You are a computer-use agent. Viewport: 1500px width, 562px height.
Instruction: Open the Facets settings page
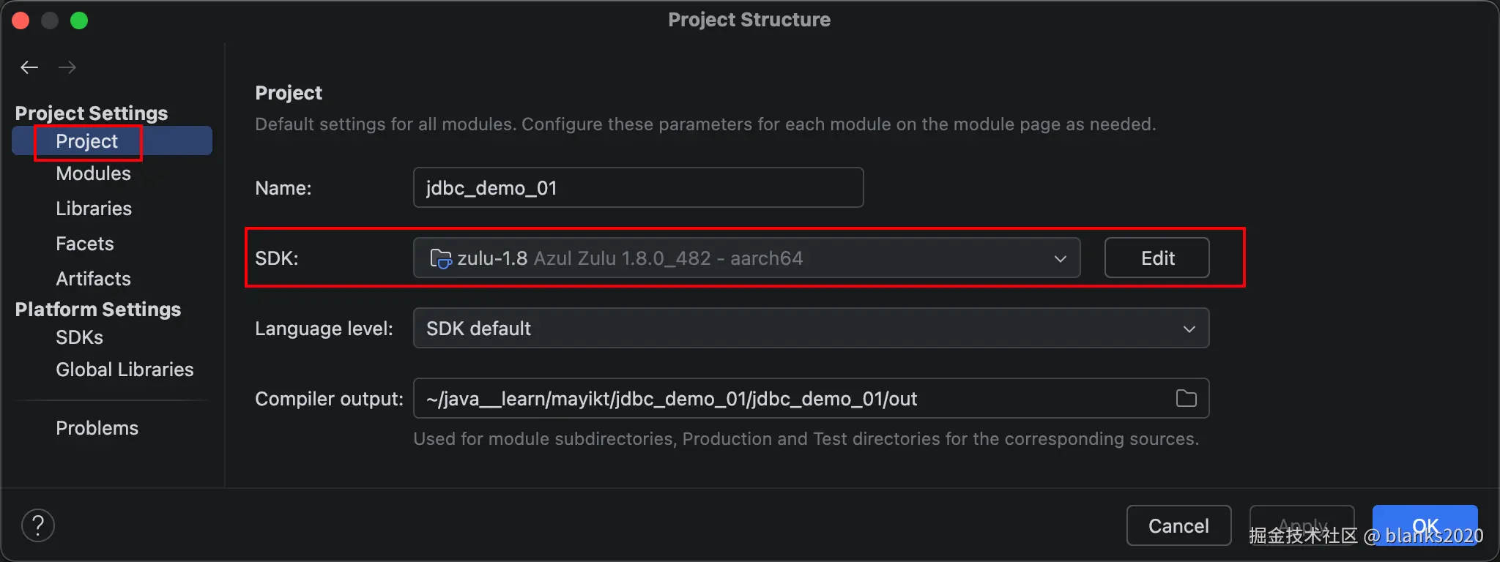[x=85, y=244]
